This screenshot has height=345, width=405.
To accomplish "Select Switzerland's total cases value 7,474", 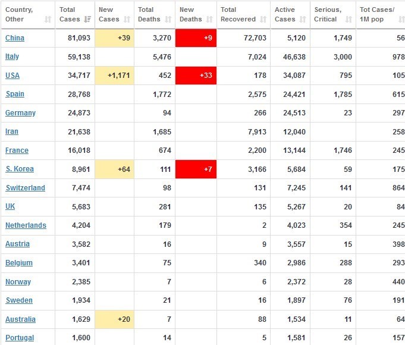I will pyautogui.click(x=81, y=188).
